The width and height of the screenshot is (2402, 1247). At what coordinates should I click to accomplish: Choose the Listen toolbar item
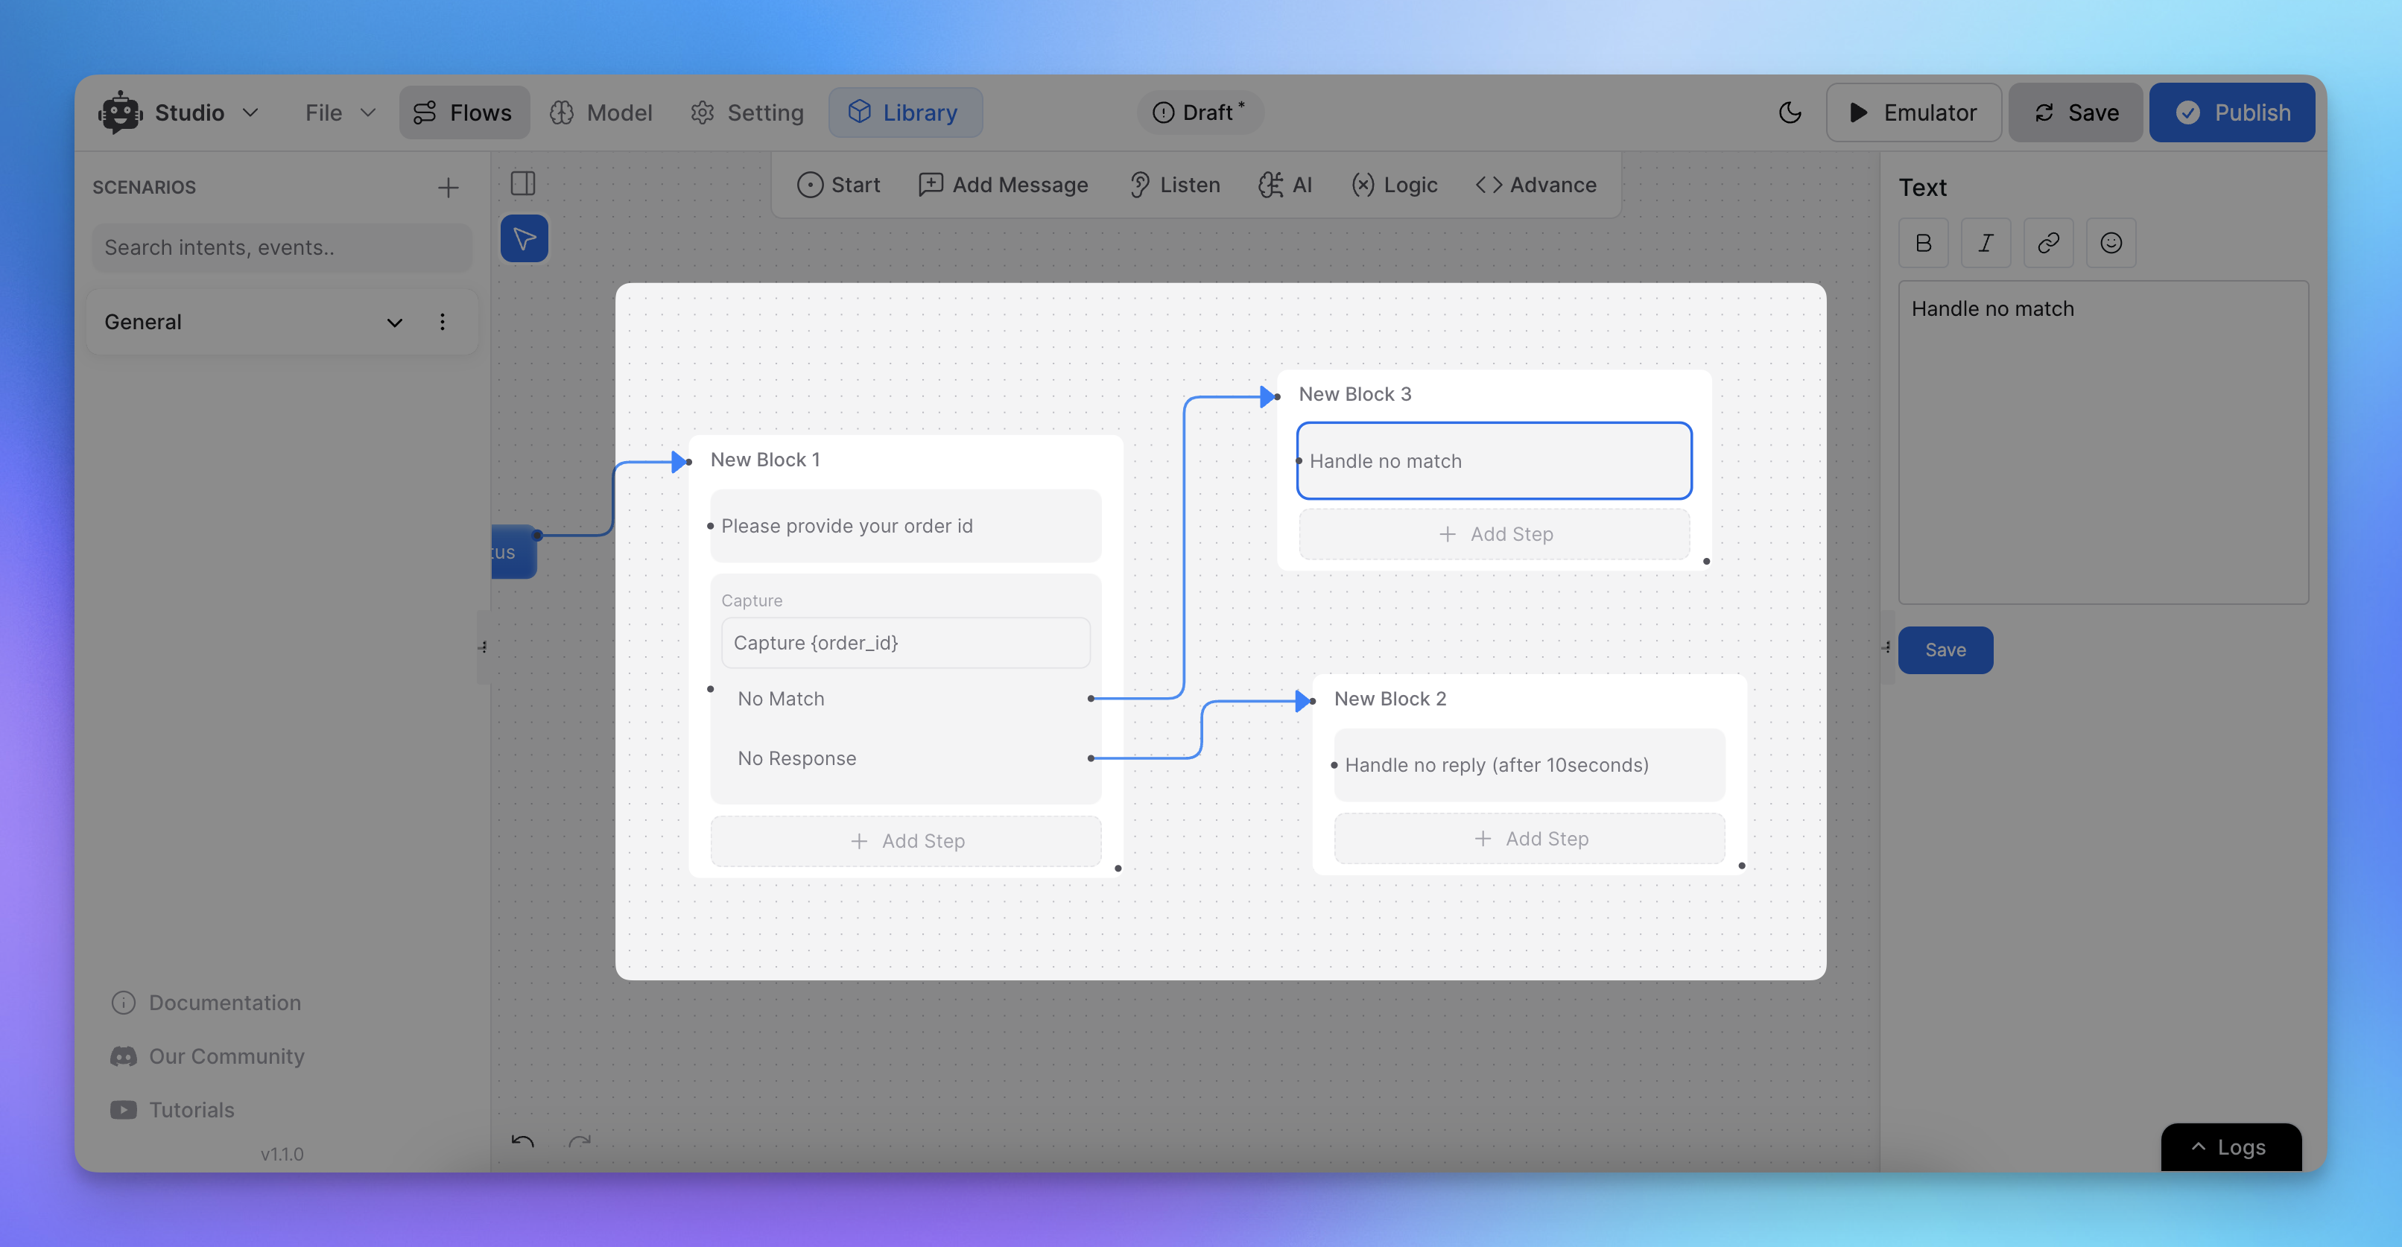(1174, 185)
